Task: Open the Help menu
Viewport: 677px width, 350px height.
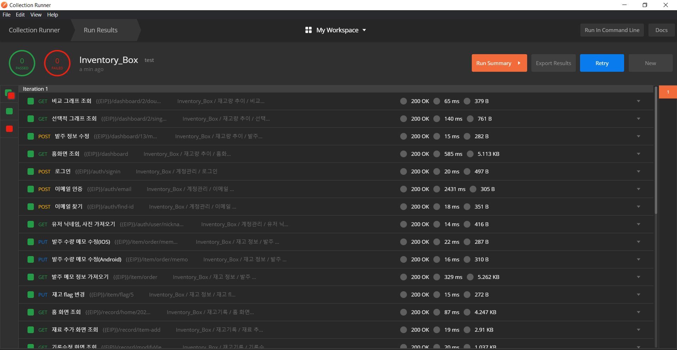Action: pos(53,15)
